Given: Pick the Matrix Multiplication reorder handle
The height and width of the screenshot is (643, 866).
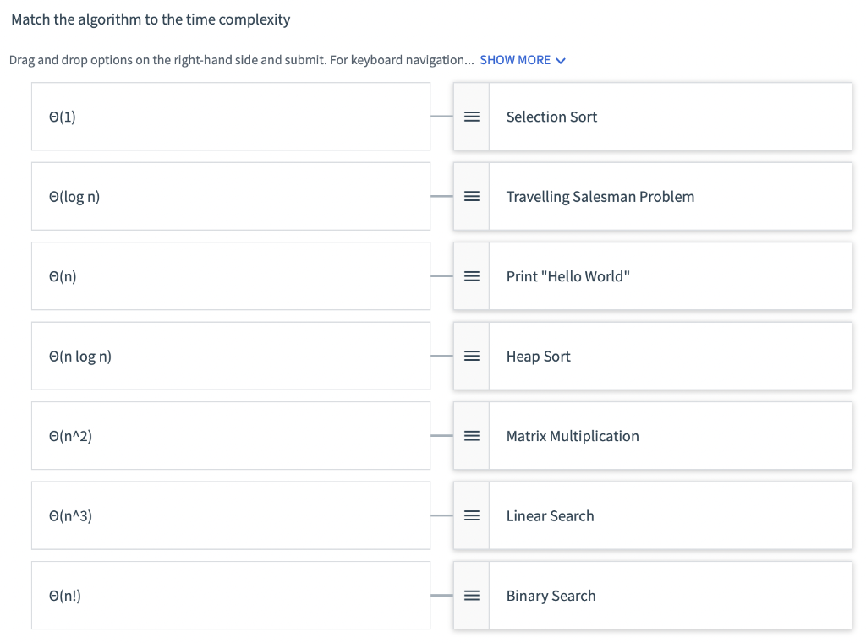Looking at the screenshot, I should pos(471,436).
